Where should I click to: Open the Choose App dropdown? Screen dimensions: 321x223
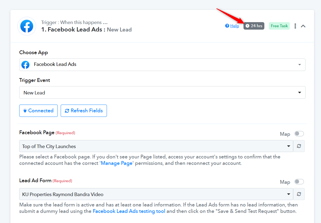162,65
